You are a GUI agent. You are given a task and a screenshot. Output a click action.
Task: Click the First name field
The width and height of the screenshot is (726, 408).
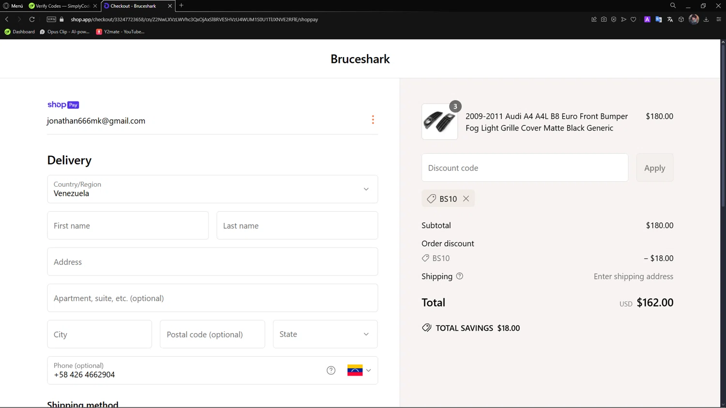(x=128, y=226)
